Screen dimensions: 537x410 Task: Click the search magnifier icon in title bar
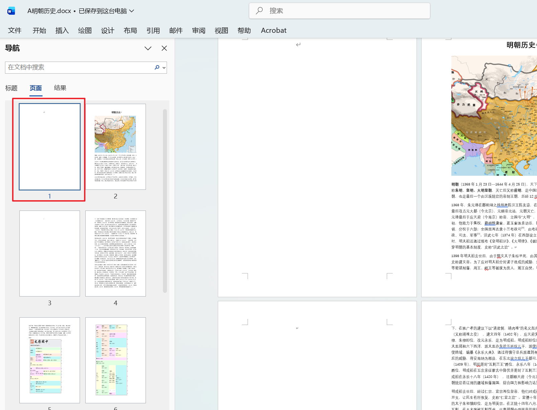point(259,10)
